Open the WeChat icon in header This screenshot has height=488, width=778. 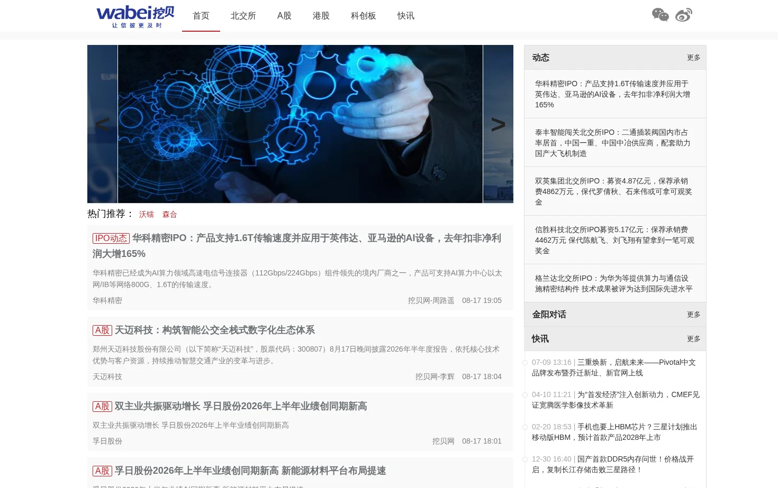point(660,15)
